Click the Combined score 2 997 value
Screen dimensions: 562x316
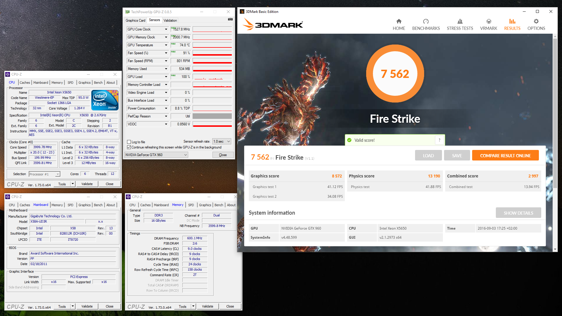pyautogui.click(x=533, y=176)
